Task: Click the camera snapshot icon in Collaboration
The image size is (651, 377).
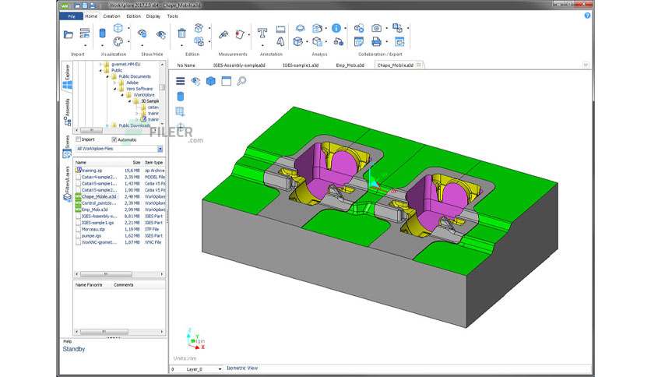Action: [x=377, y=28]
